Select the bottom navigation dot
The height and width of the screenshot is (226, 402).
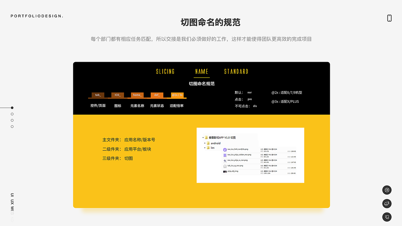pos(12,126)
